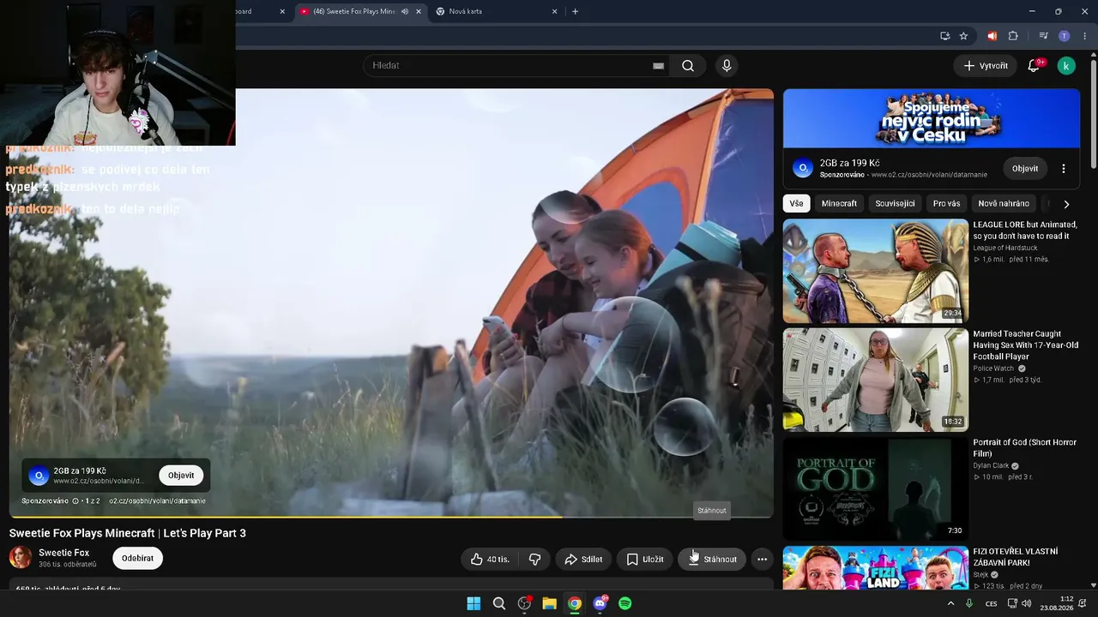Open the on-screen keyboard in search box
Image resolution: width=1098 pixels, height=617 pixels.
pyautogui.click(x=658, y=66)
